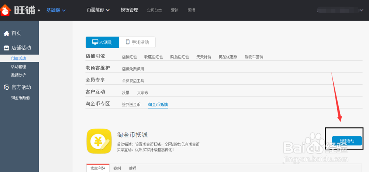Choose the 天天特价 activity link
This screenshot has width=369, height=172.
(x=204, y=57)
